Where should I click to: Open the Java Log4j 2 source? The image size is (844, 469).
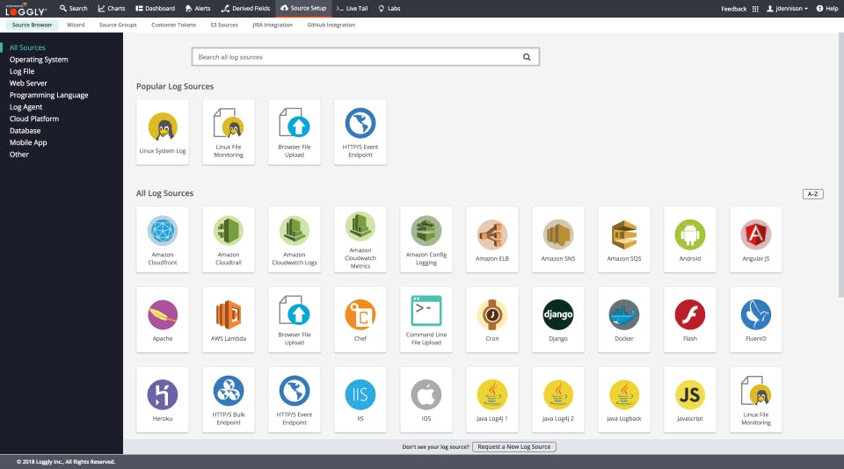[x=558, y=400]
